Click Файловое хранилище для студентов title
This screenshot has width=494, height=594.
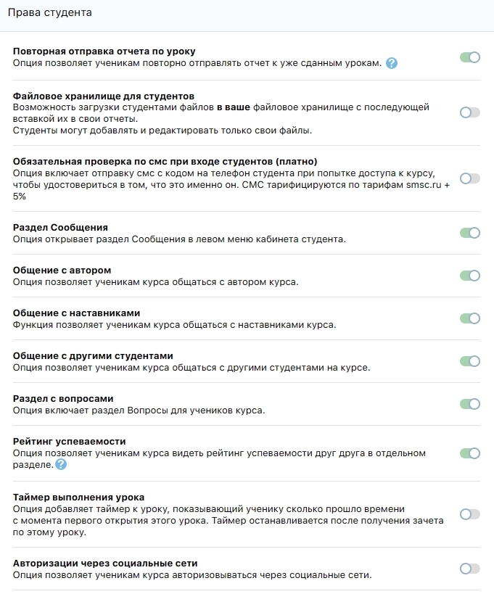coord(103,96)
